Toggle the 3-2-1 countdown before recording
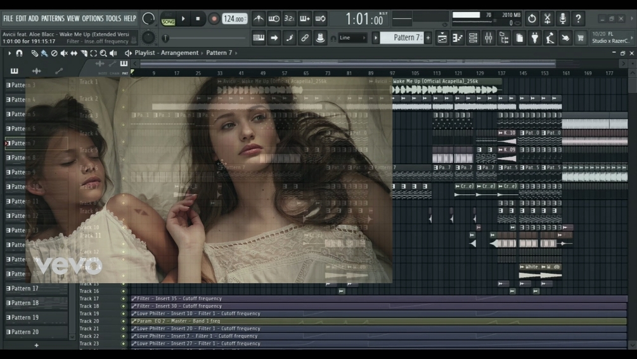 click(289, 18)
